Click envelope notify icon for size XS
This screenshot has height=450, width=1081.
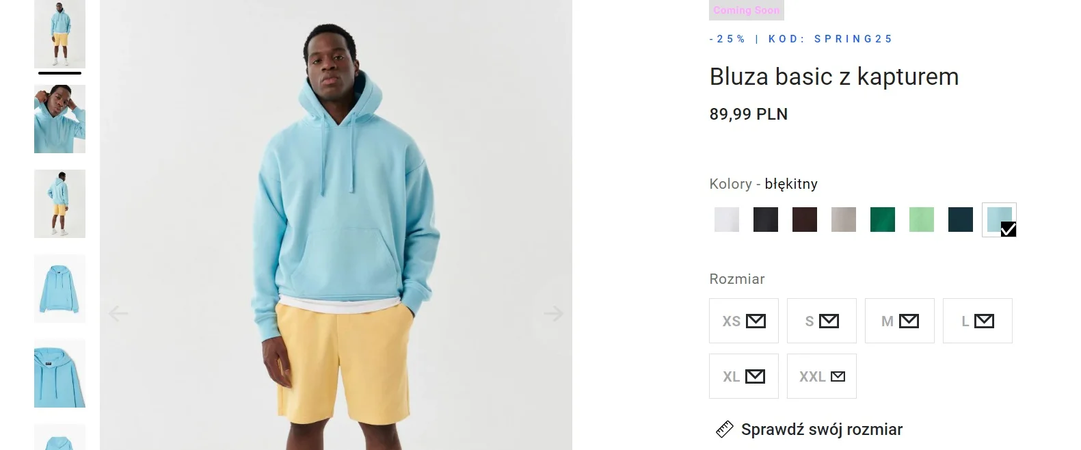[756, 321]
